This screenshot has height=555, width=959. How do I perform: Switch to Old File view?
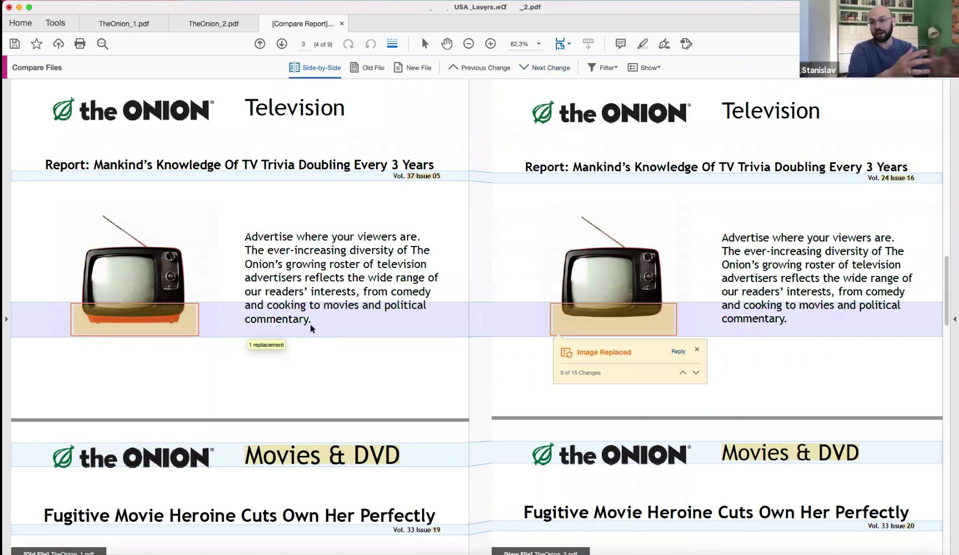click(x=368, y=68)
